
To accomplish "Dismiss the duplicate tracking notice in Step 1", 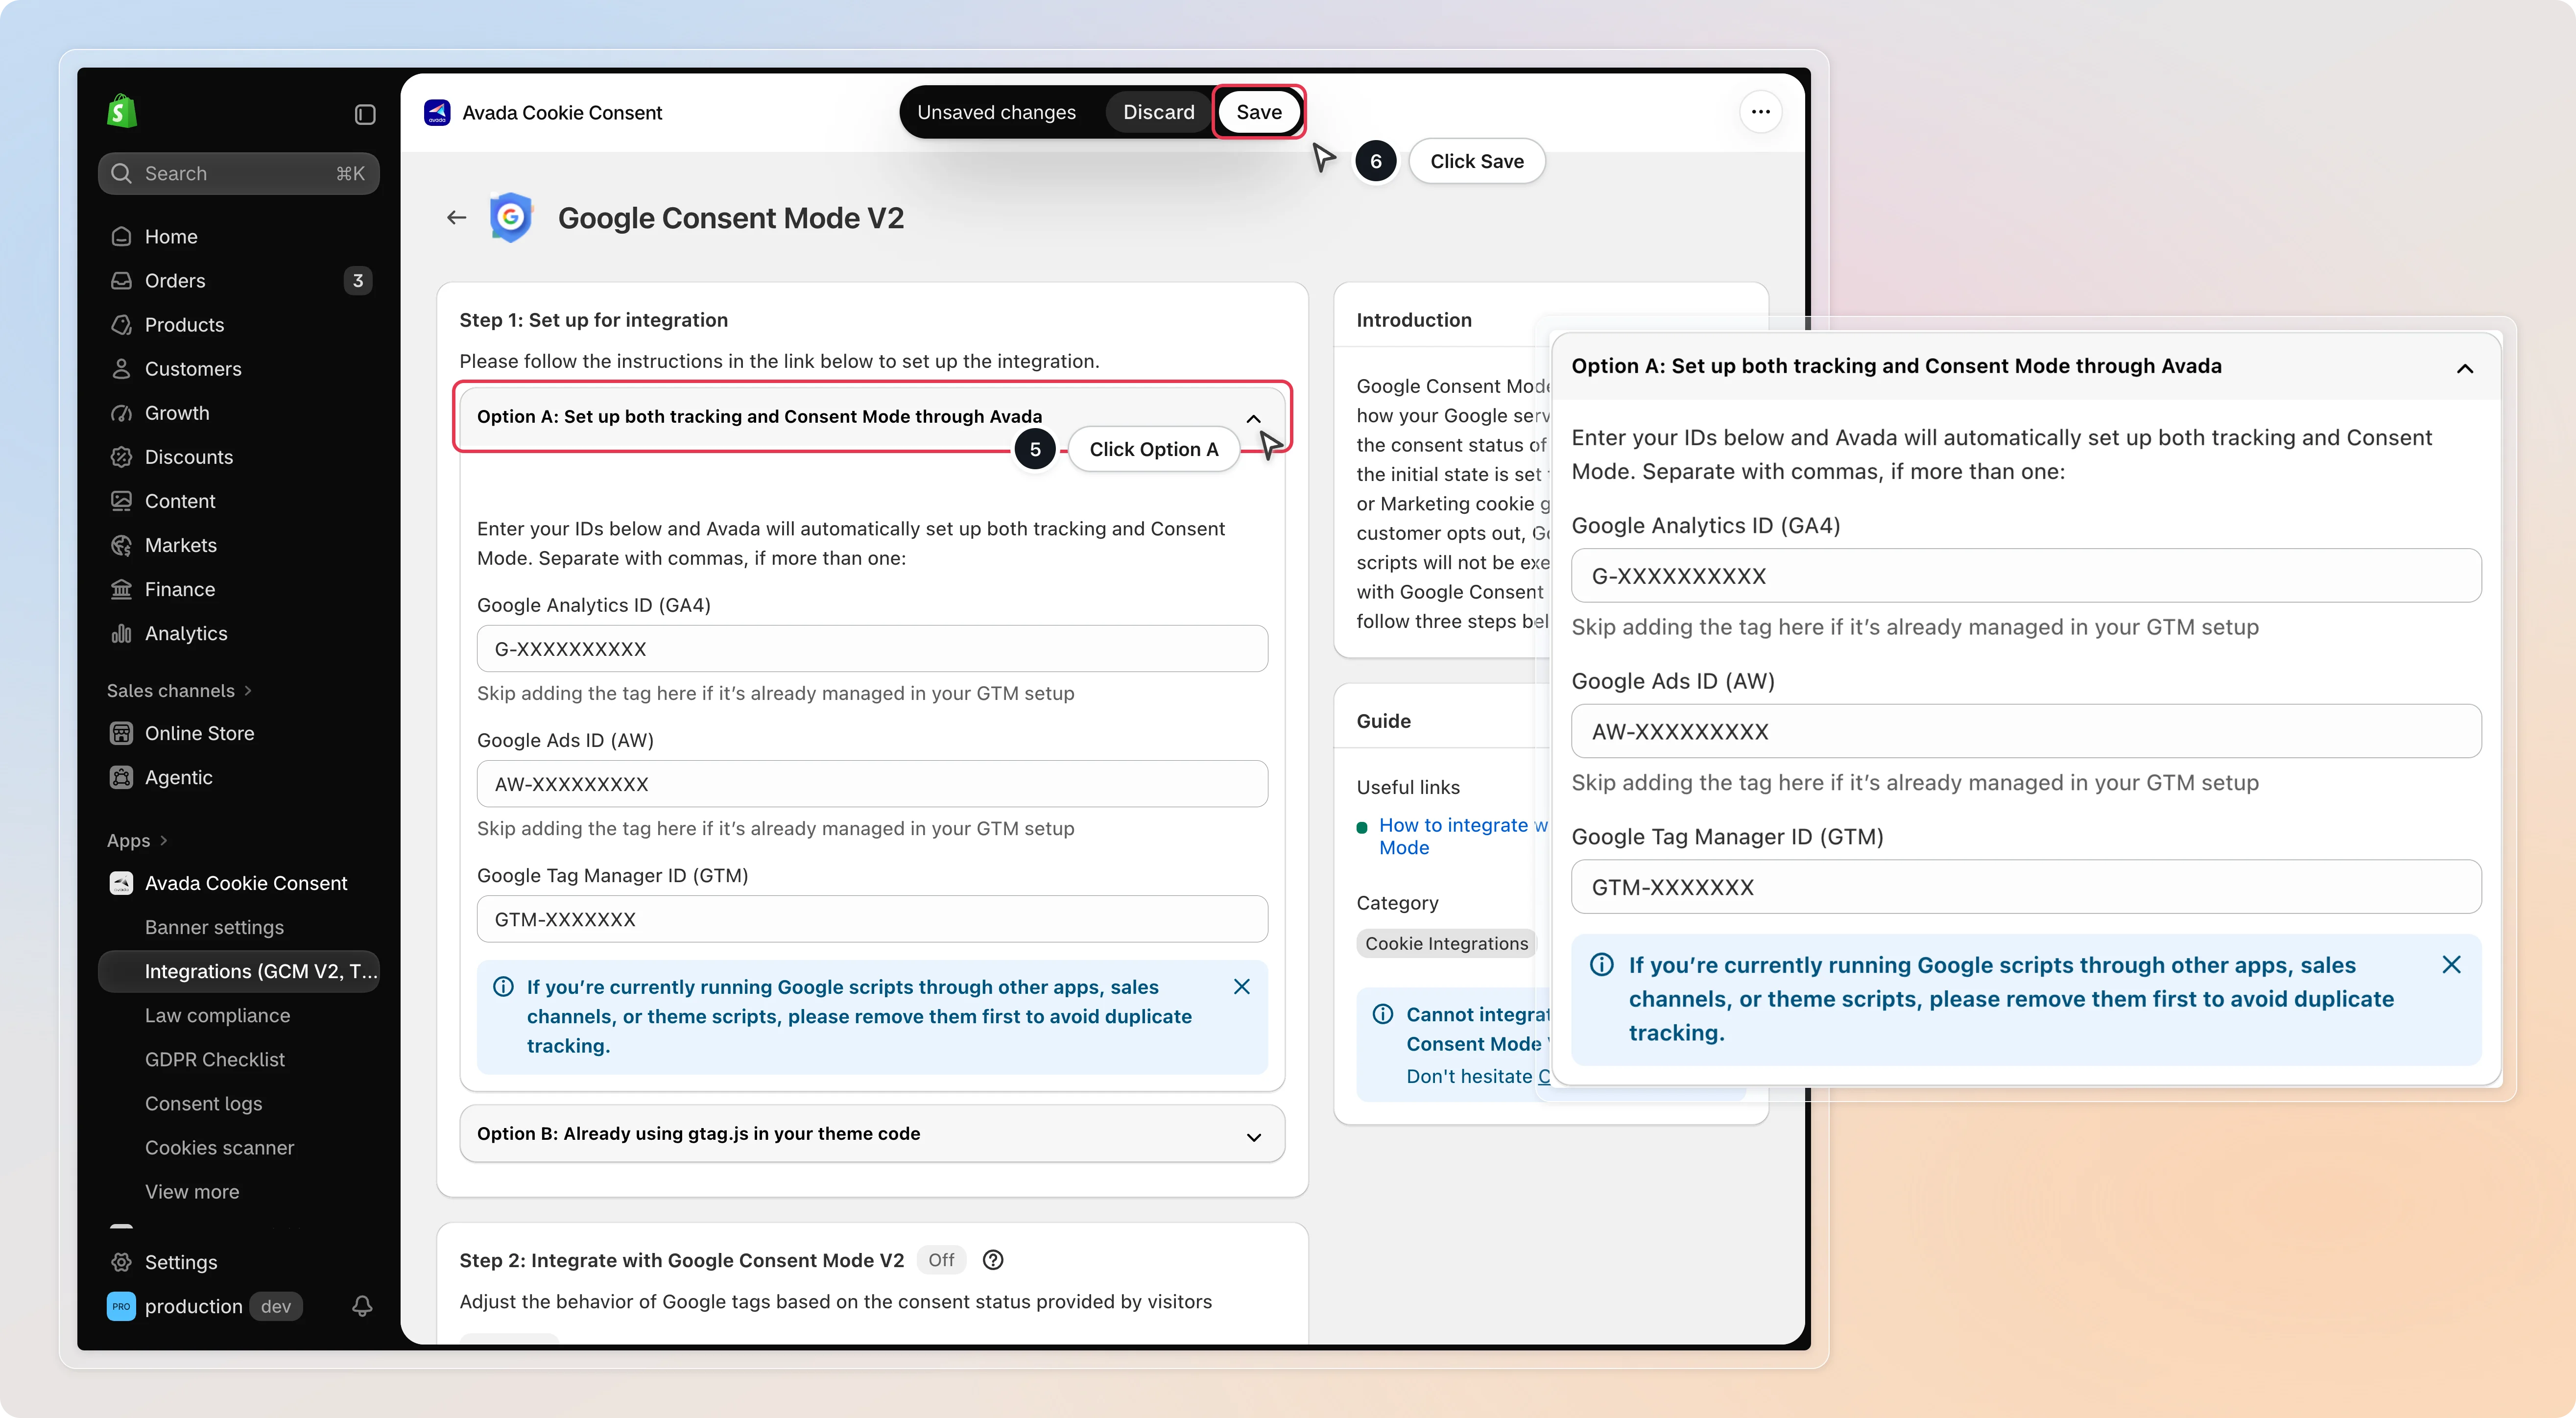I will [1241, 986].
